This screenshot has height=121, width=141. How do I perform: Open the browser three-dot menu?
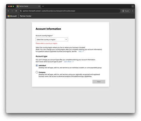coord(133,11)
